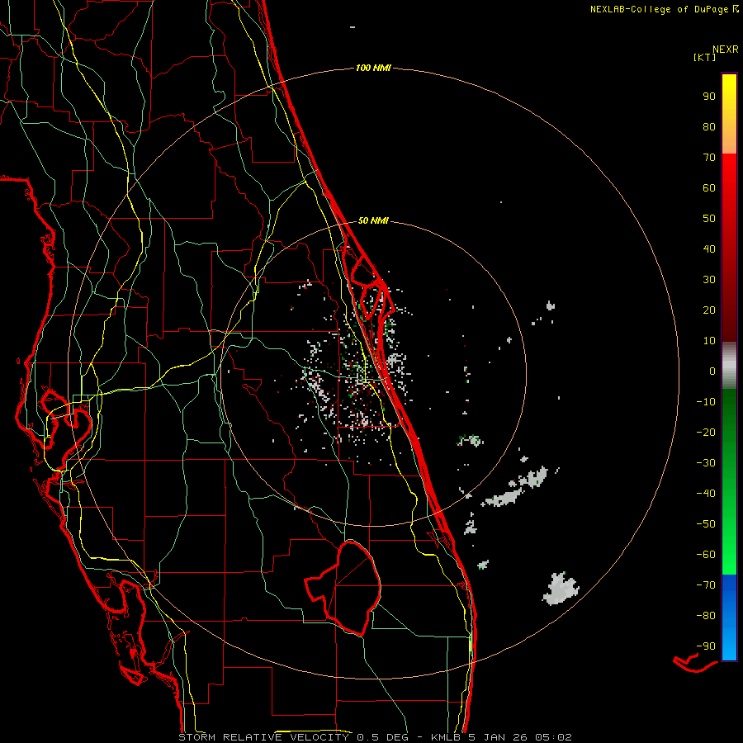Click the -90 value on velocity scale
The image size is (743, 743).
coord(706,646)
